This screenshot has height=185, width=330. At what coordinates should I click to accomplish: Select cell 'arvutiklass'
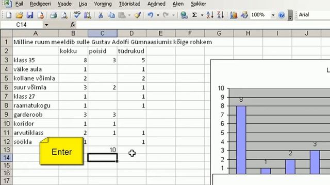tap(36, 133)
